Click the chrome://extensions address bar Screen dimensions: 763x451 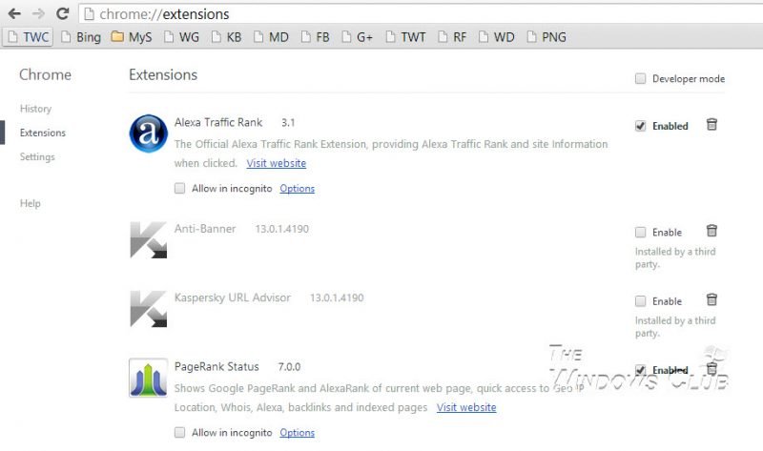(419, 14)
